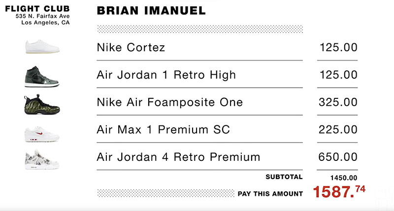Click the white Nike Cortez shoe image
Screen dimensions: 394x211
tap(42, 47)
